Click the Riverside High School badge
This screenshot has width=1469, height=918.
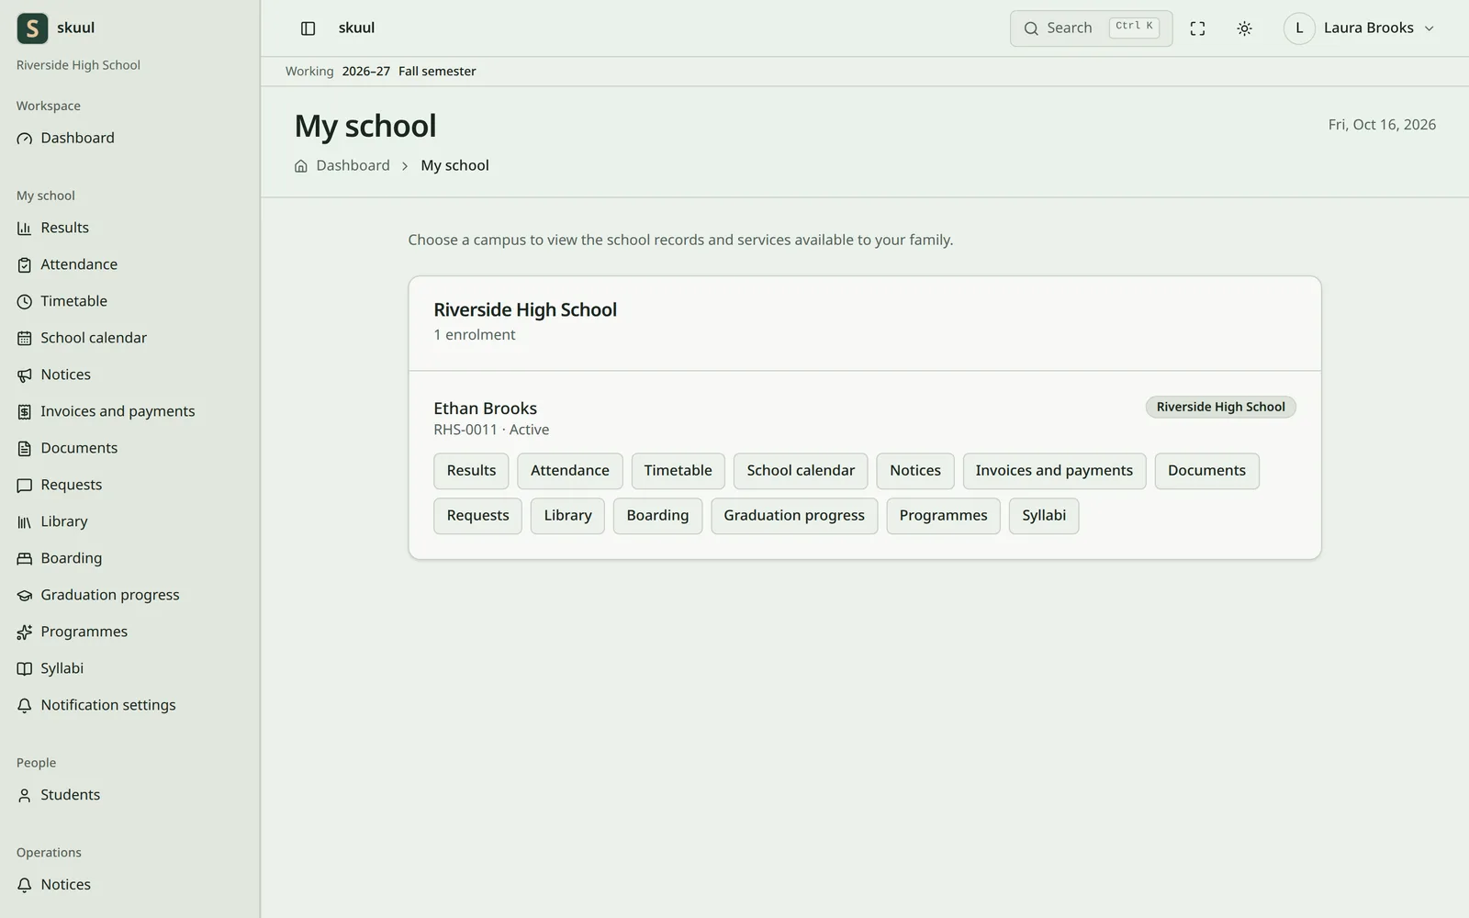tap(1220, 407)
